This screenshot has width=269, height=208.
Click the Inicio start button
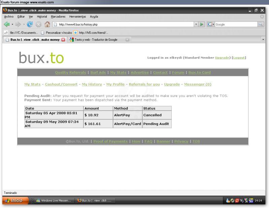coord(15,201)
